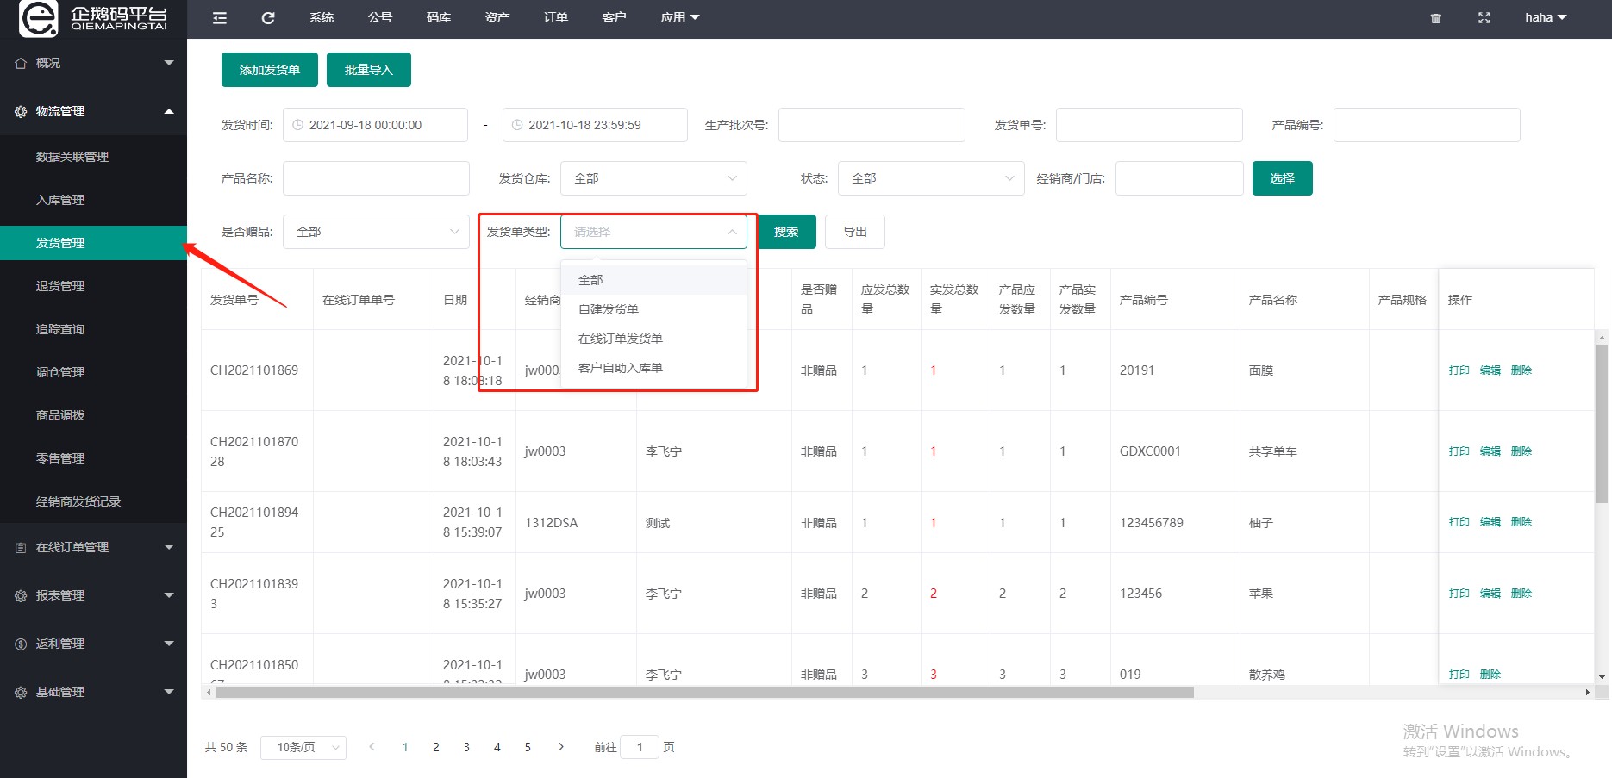Close the 发货单类型 dropdown
Image resolution: width=1612 pixels, height=778 pixels.
[x=653, y=232]
